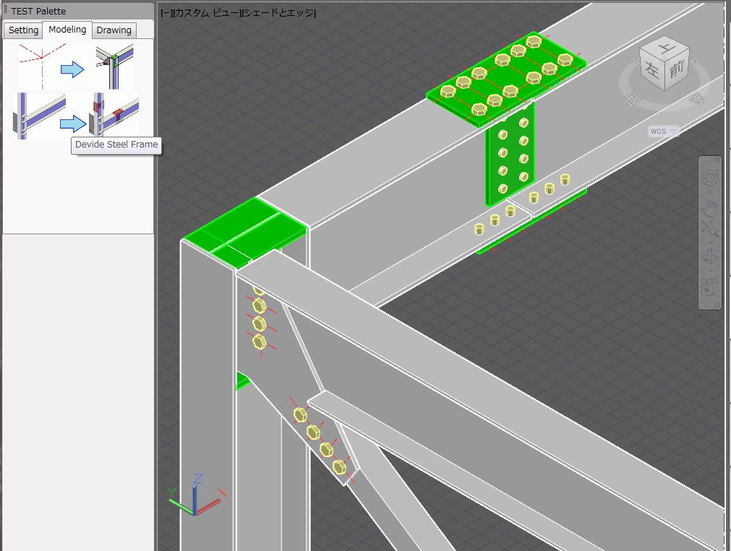Open the カスタム ビュー view controls menu
731x551 pixels.
205,13
